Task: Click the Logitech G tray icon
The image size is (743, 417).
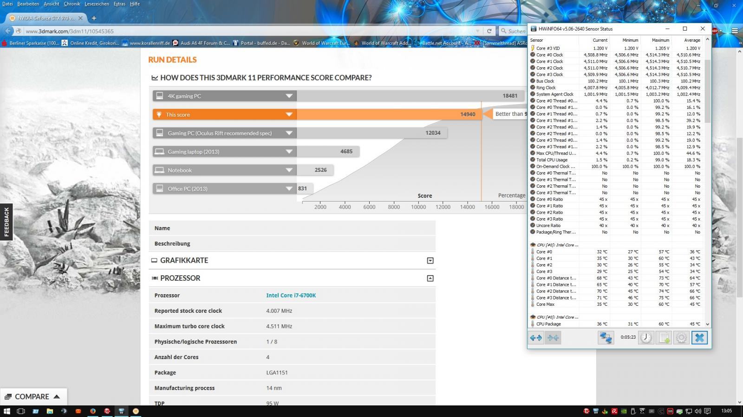Action: pos(661,411)
